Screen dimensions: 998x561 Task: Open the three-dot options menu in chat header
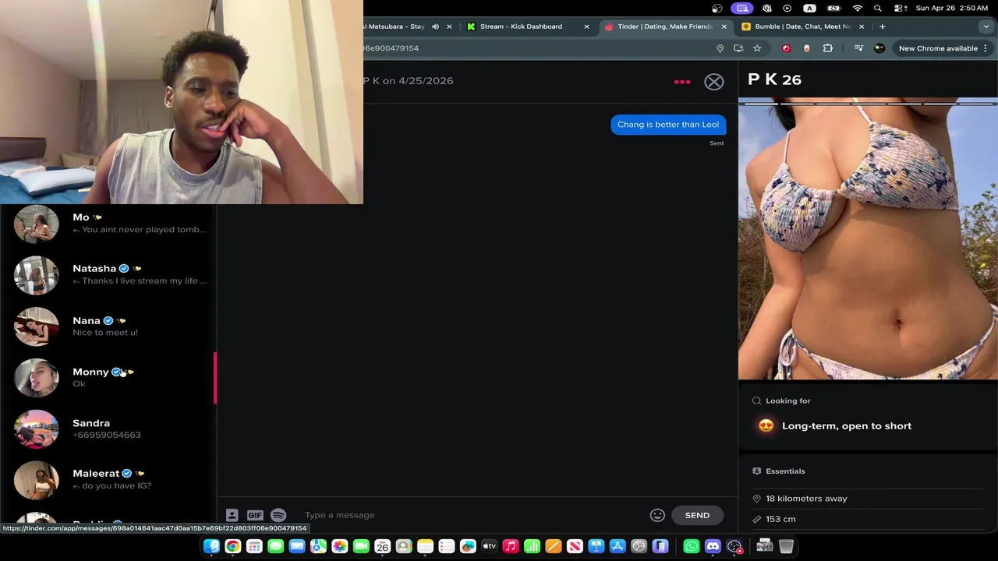click(682, 82)
